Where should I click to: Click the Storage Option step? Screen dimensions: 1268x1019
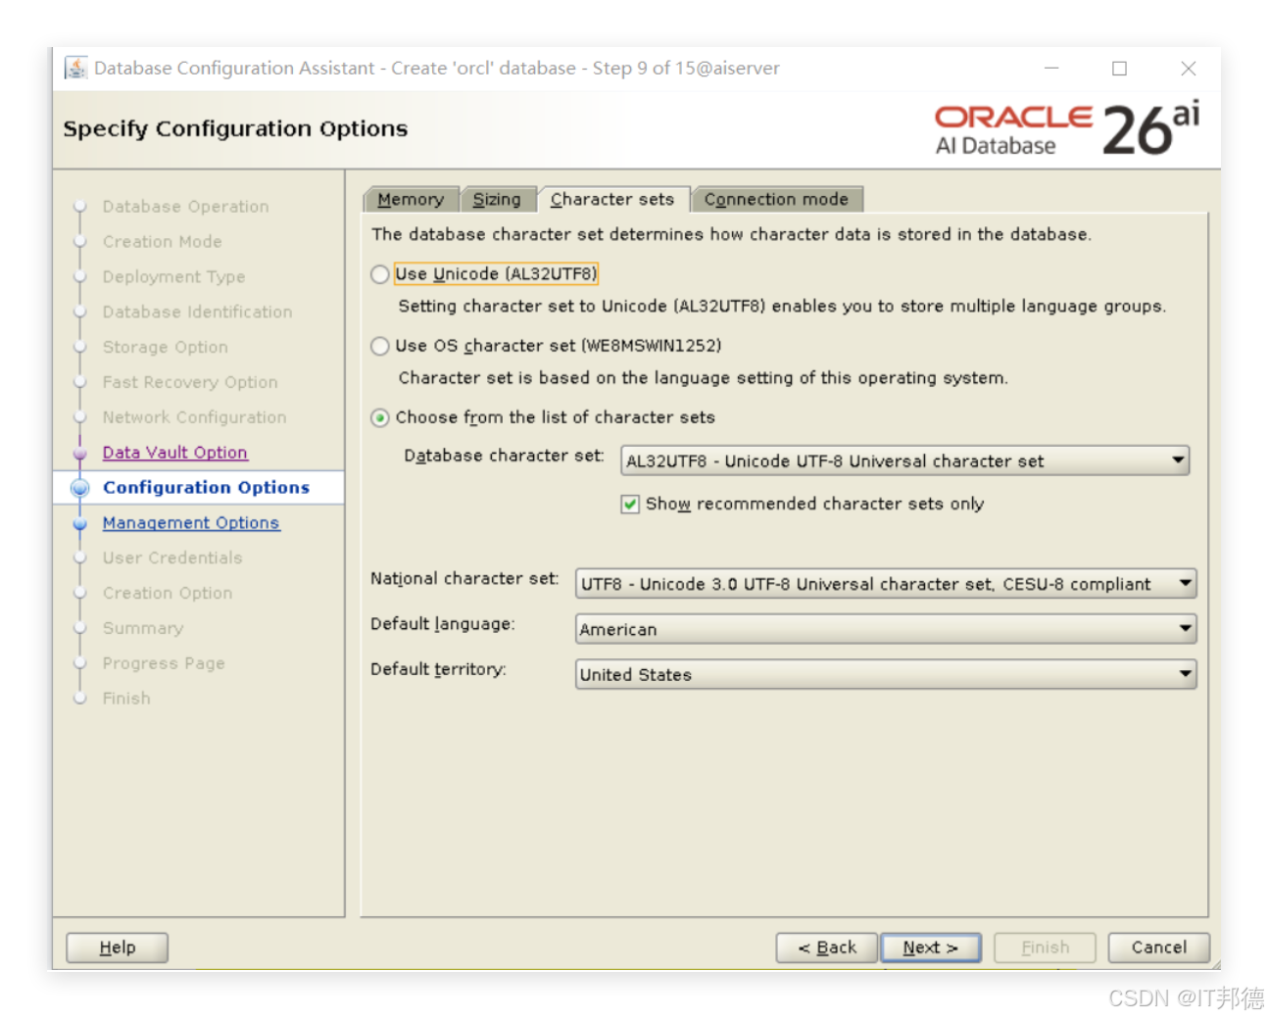pos(166,348)
